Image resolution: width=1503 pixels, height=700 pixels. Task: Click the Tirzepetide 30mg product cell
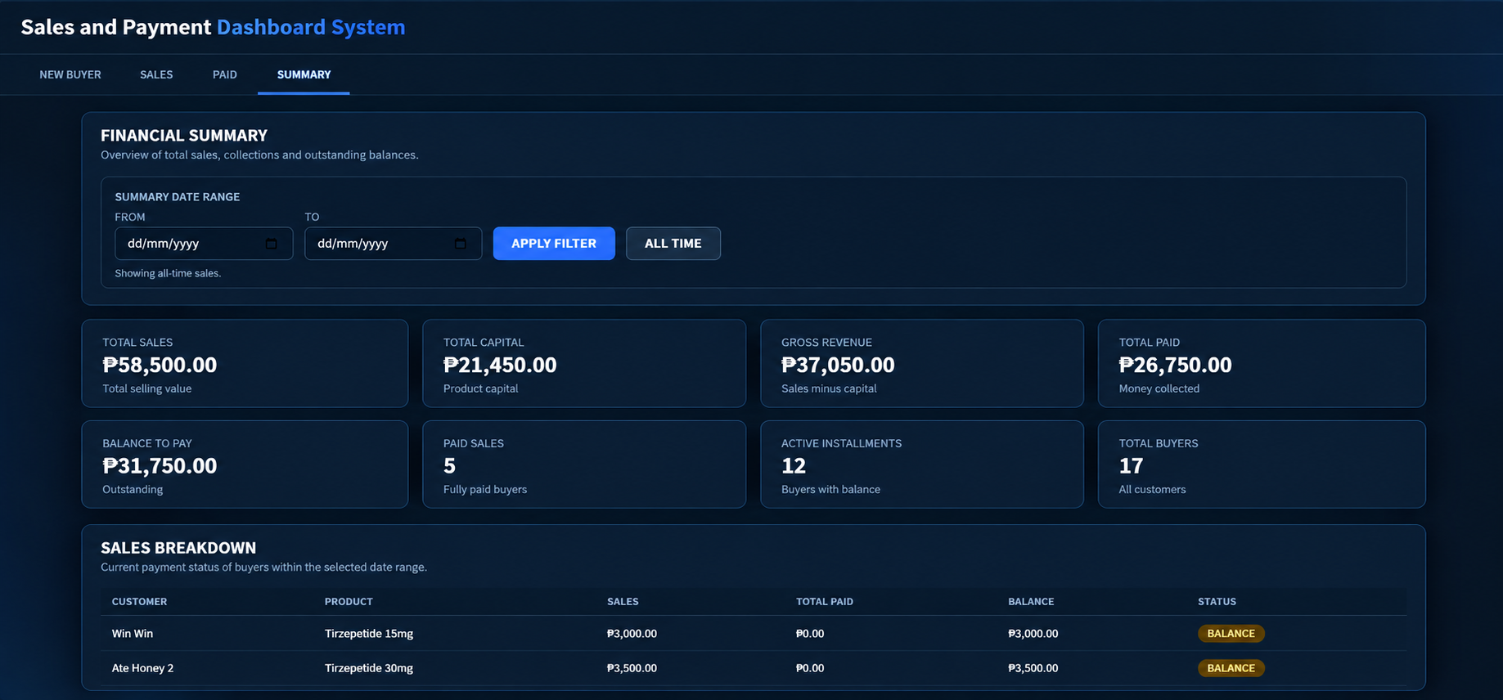point(369,668)
